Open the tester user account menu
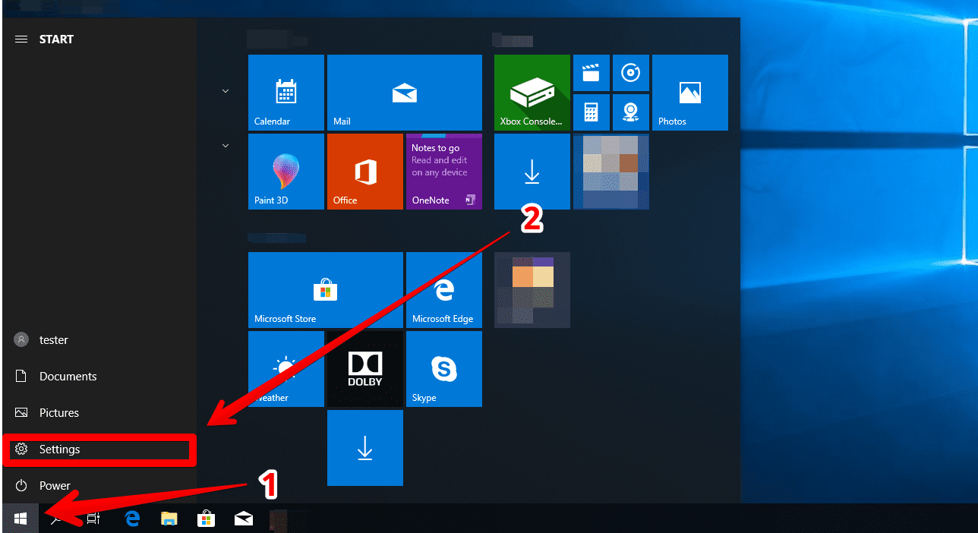The height and width of the screenshot is (533, 978). pos(99,340)
